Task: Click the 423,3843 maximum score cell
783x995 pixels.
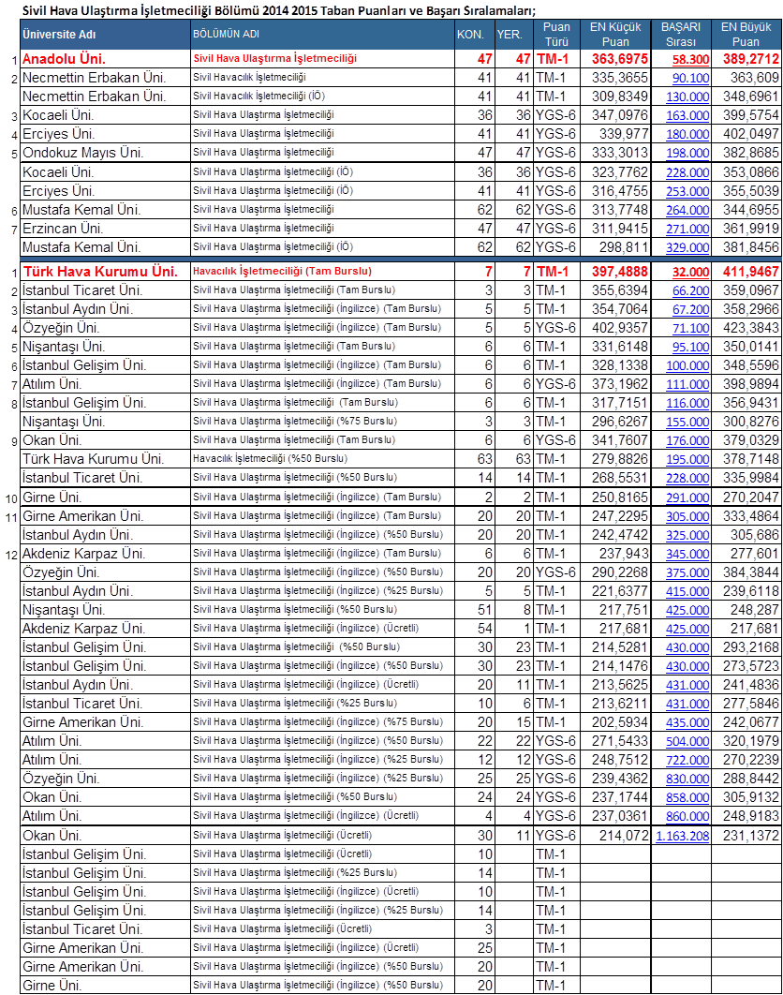Action: 746,328
